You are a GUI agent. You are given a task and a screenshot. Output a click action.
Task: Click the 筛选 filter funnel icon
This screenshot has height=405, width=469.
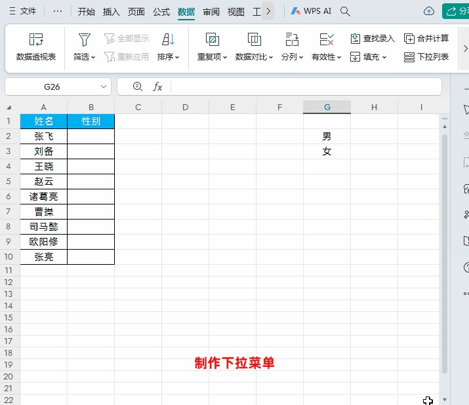click(84, 39)
